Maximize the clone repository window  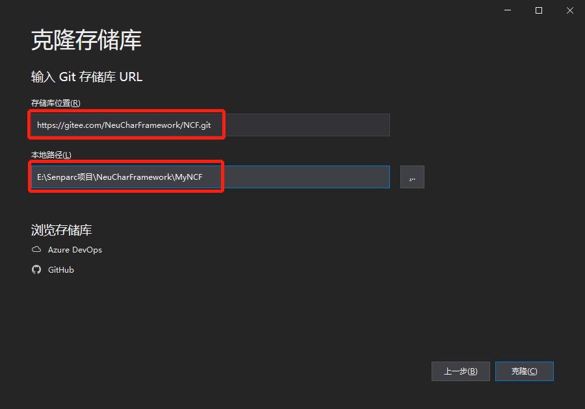[539, 10]
